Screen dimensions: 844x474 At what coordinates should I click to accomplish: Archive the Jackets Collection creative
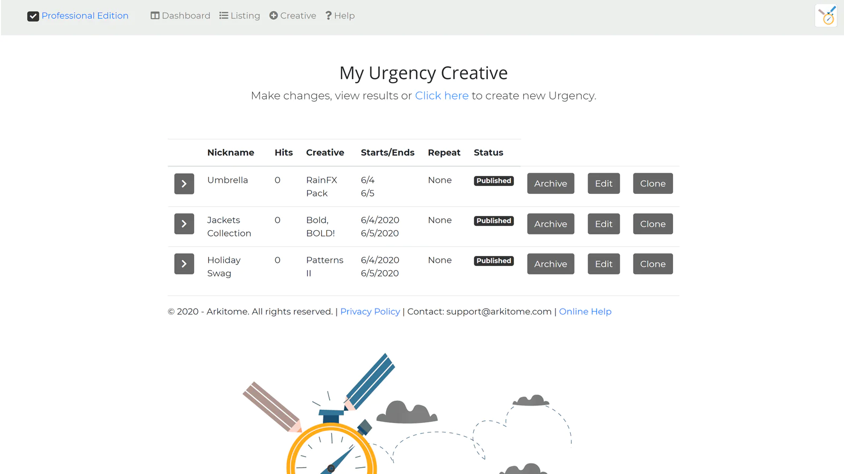point(551,224)
